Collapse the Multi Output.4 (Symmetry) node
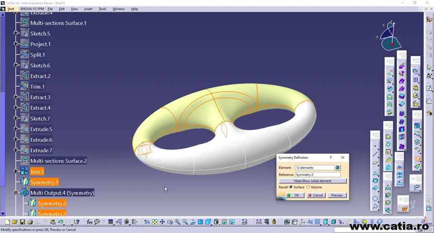 point(16,192)
